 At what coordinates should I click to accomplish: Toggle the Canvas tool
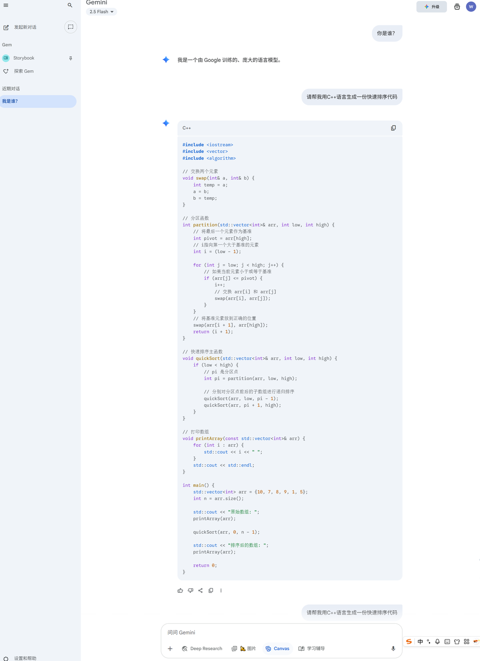pyautogui.click(x=277, y=649)
